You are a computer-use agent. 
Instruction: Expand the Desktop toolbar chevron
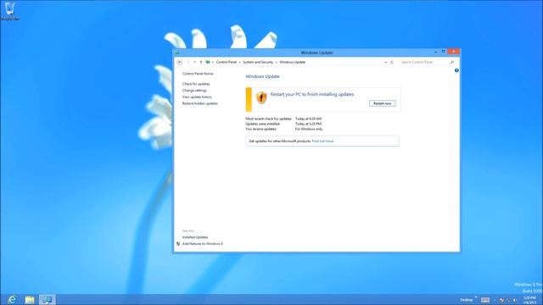476,297
